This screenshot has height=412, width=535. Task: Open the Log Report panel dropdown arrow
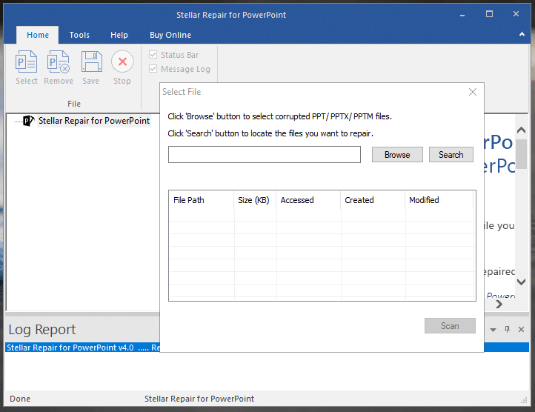coord(494,329)
